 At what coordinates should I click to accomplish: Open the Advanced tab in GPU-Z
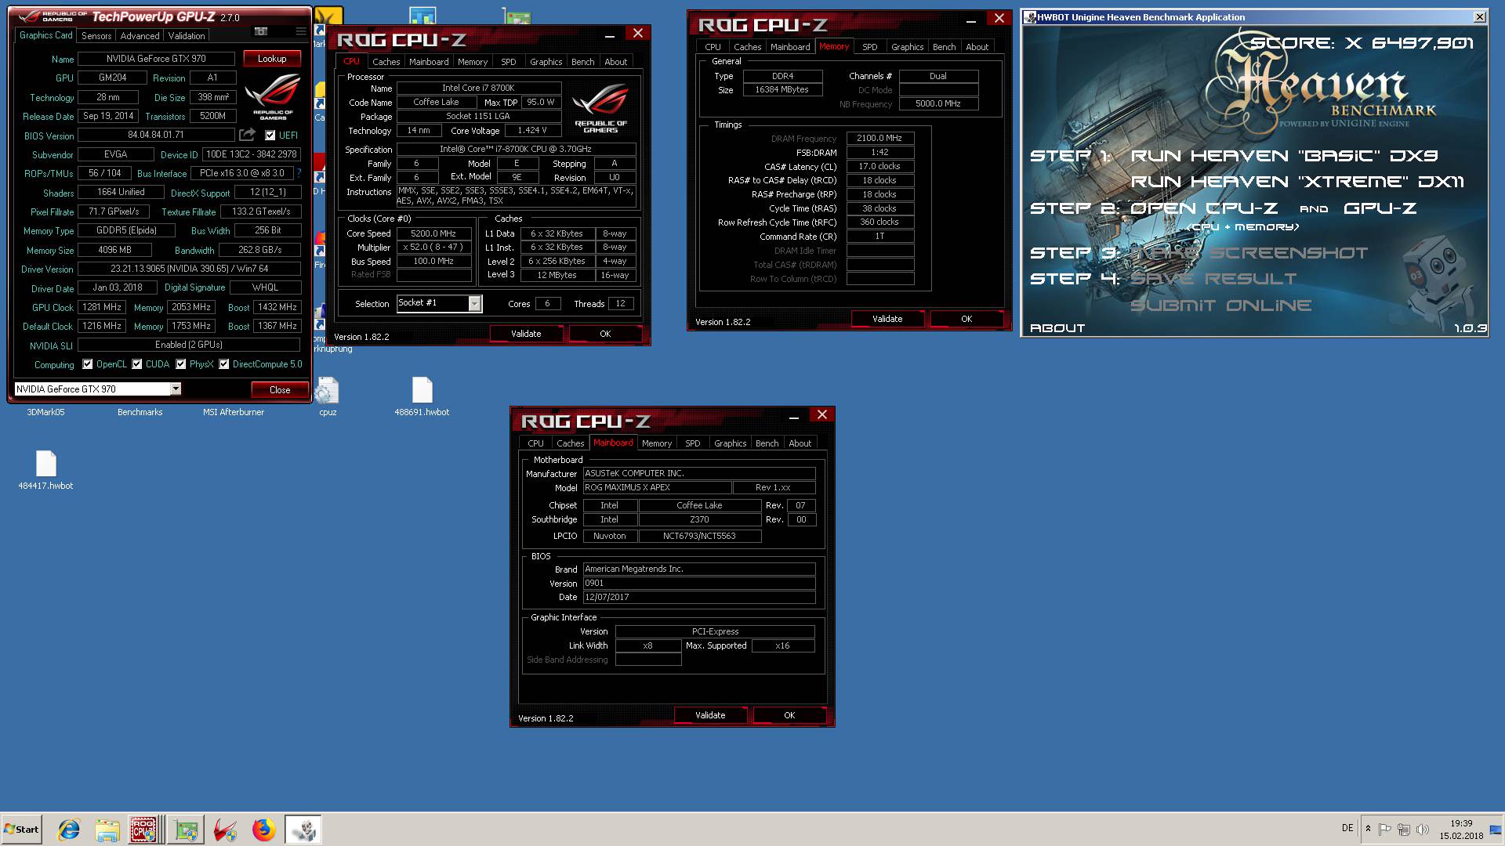(140, 36)
